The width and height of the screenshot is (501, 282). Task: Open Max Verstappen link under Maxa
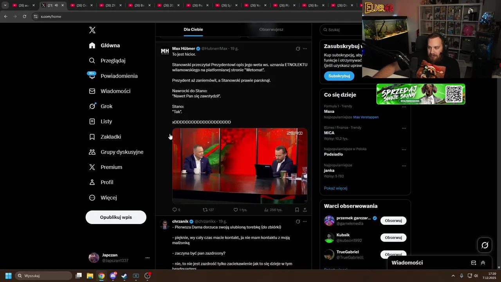[366, 117]
